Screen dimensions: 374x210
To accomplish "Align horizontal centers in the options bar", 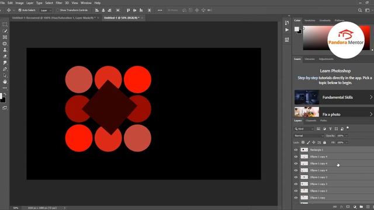I will (x=103, y=10).
